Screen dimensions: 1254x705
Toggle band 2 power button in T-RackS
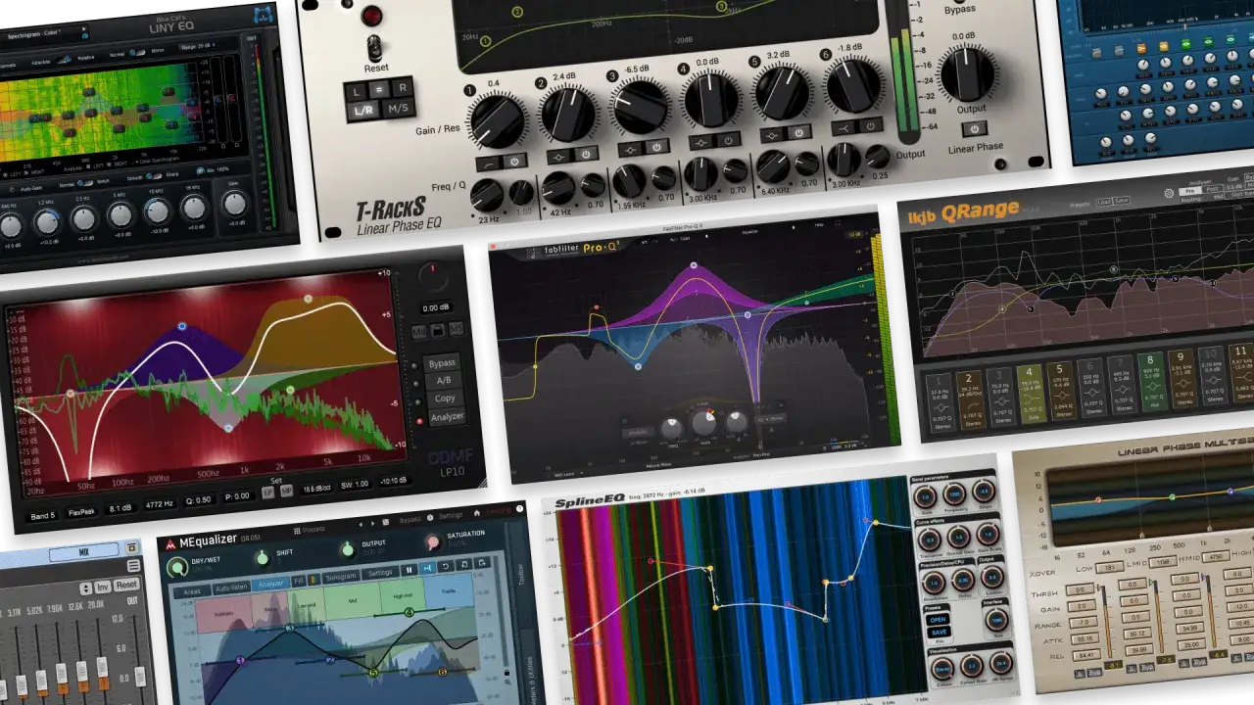(x=585, y=155)
